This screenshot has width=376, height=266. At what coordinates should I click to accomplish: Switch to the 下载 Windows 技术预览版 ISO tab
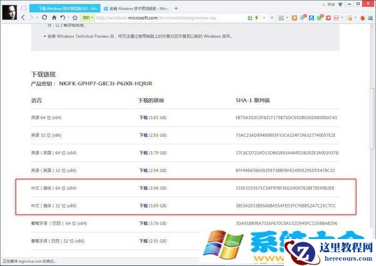pyautogui.click(x=65, y=8)
